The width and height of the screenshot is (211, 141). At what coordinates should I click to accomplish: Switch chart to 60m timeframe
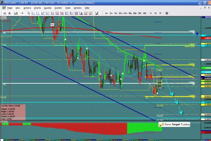click(x=135, y=13)
